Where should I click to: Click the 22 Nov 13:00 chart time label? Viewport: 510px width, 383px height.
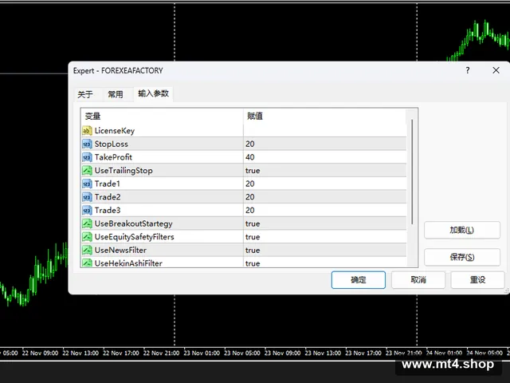coord(80,353)
